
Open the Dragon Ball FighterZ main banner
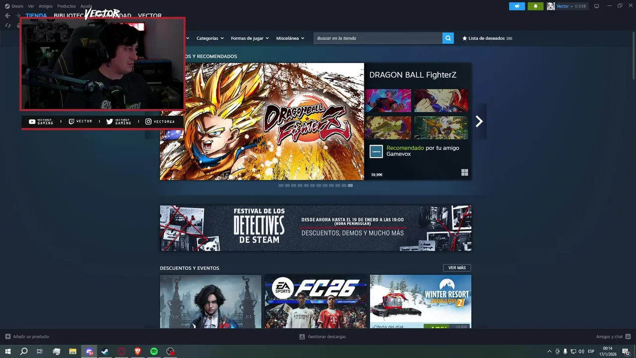point(262,121)
